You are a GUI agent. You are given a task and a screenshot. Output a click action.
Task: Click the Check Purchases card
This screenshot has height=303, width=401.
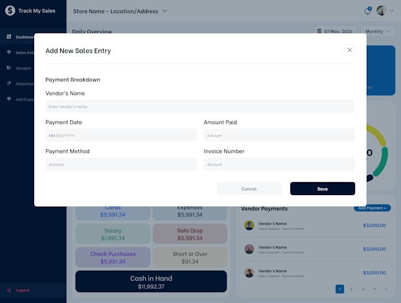pos(113,257)
